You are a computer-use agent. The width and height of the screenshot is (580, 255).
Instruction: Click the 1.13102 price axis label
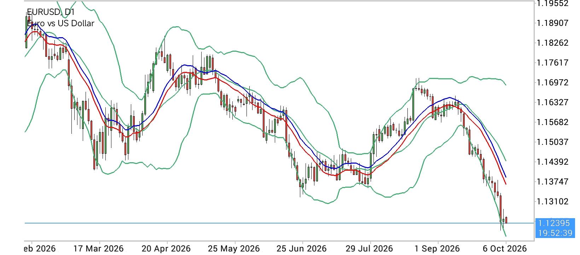[552, 202]
